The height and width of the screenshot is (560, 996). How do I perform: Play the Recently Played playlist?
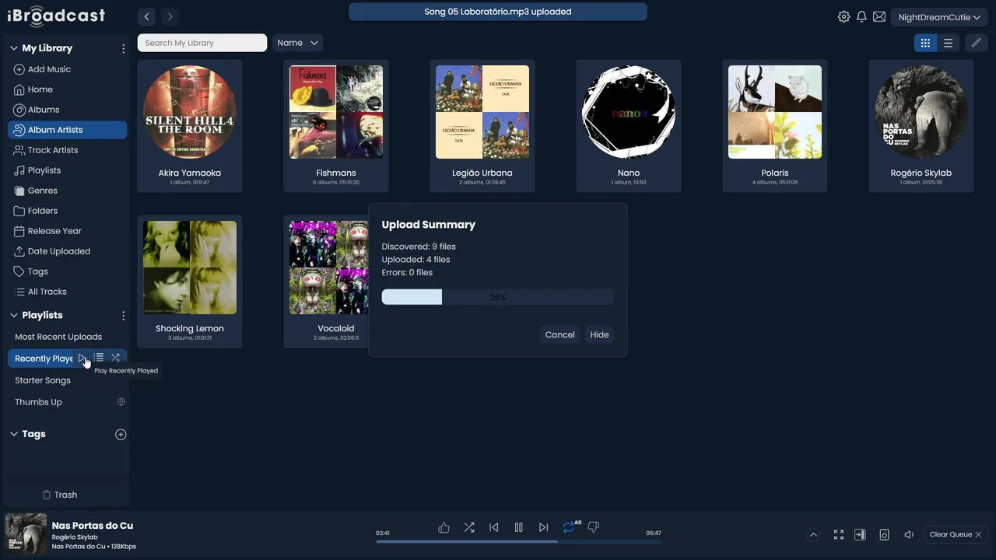[x=82, y=358]
